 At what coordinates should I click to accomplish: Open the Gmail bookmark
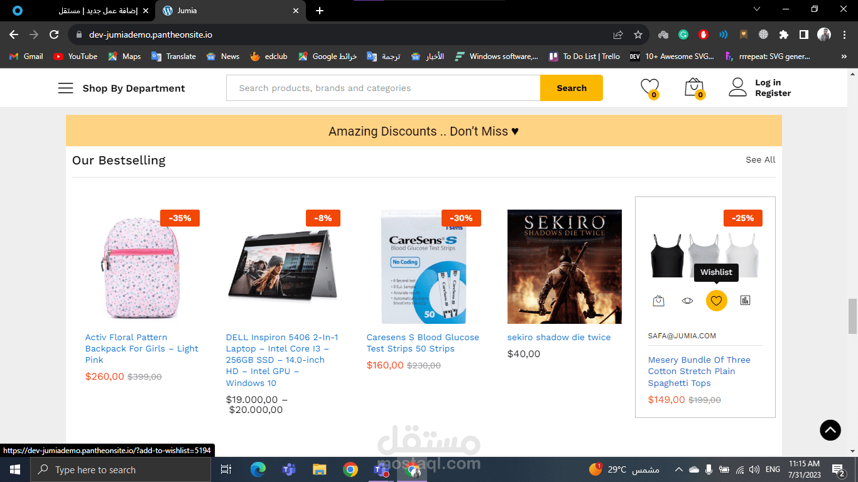(26, 56)
